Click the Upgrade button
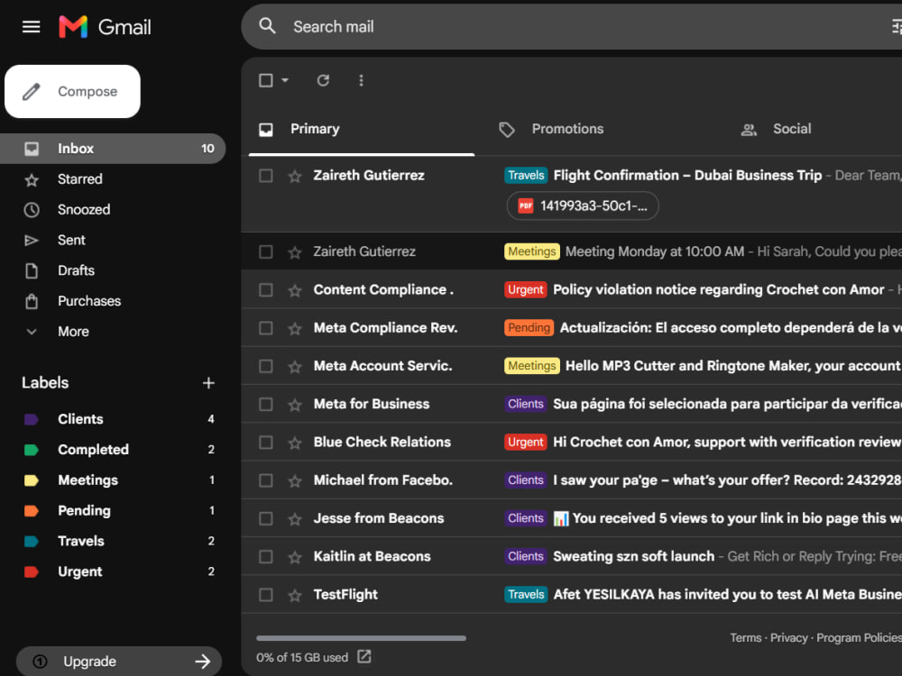The height and width of the screenshot is (676, 902). [x=119, y=661]
